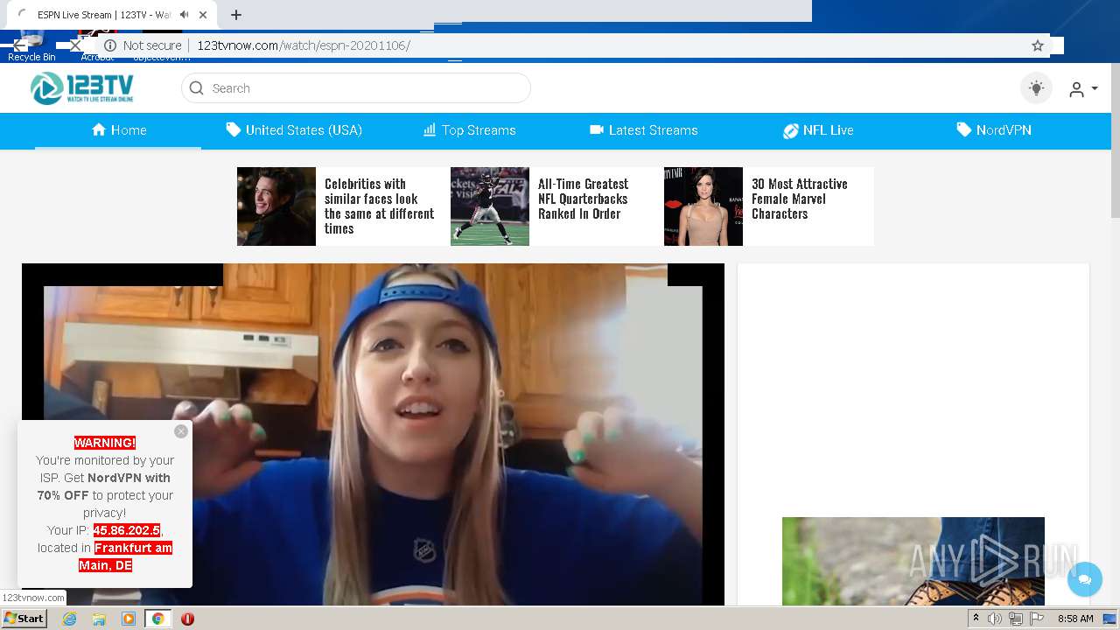
Task: Click the bar chart icon beside Top Streams
Action: point(430,129)
